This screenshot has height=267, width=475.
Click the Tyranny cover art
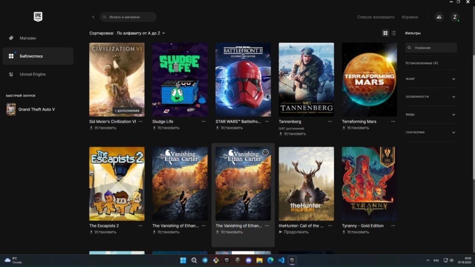pyautogui.click(x=369, y=184)
